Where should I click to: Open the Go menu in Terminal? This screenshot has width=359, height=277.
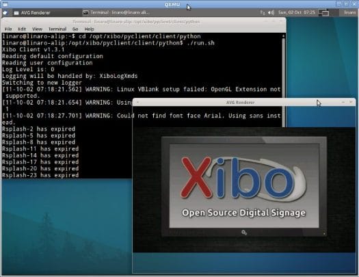tap(75, 29)
